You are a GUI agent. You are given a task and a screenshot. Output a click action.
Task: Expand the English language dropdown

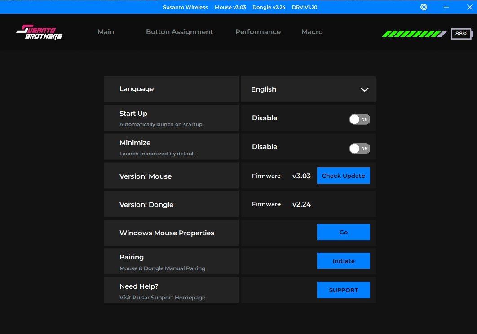point(308,89)
